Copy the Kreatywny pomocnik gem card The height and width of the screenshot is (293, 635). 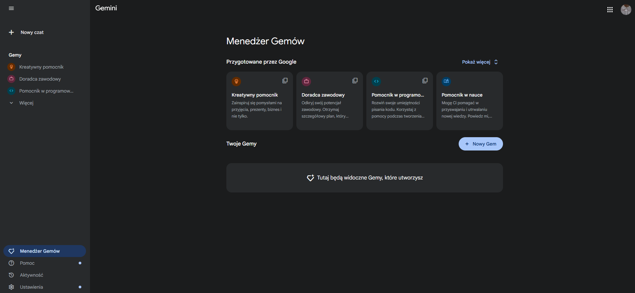point(285,81)
